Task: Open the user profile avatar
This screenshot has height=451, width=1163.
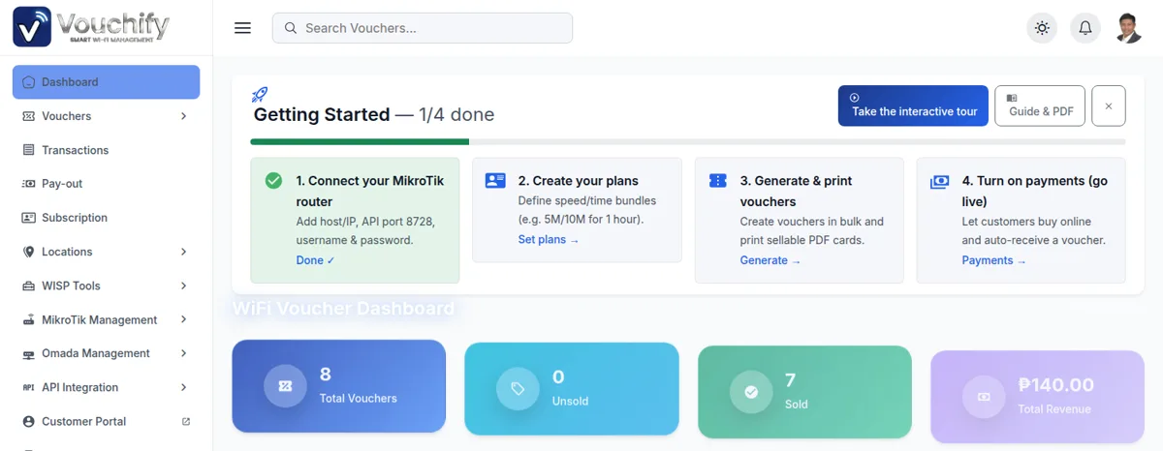Action: tap(1128, 28)
